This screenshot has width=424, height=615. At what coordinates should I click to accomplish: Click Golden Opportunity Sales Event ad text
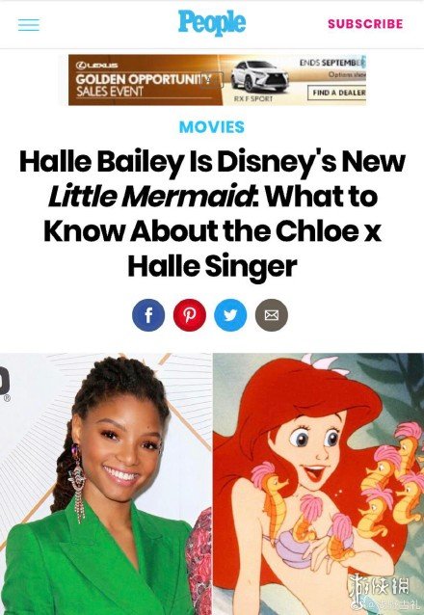point(144,86)
